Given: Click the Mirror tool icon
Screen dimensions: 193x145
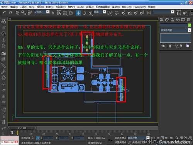Looking at the screenshot, I should [179, 13].
